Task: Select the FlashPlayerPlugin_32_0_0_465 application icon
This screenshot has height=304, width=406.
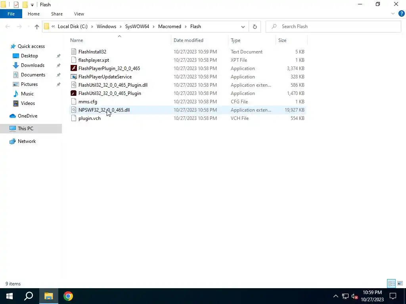Action: point(74,68)
